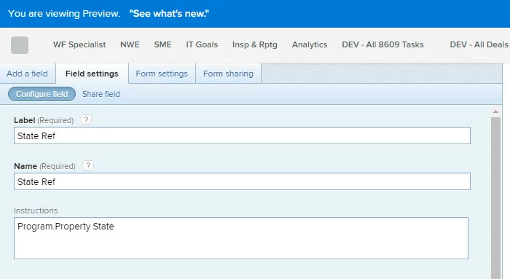Open the Form settings tab
Viewport: 510px width, 279px height.
click(162, 74)
